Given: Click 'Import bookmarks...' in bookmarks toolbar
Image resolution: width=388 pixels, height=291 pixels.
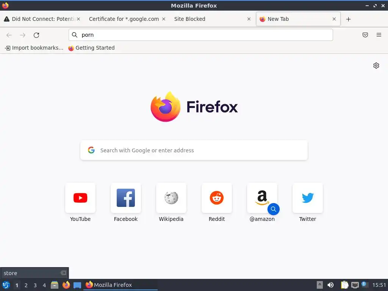Looking at the screenshot, I should (34, 48).
